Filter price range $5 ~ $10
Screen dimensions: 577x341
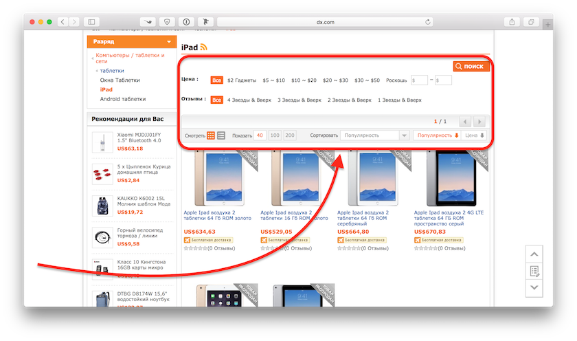click(x=274, y=80)
